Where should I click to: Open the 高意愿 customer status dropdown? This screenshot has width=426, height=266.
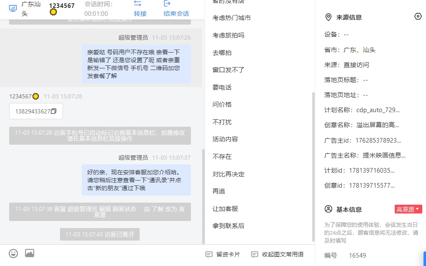408,209
